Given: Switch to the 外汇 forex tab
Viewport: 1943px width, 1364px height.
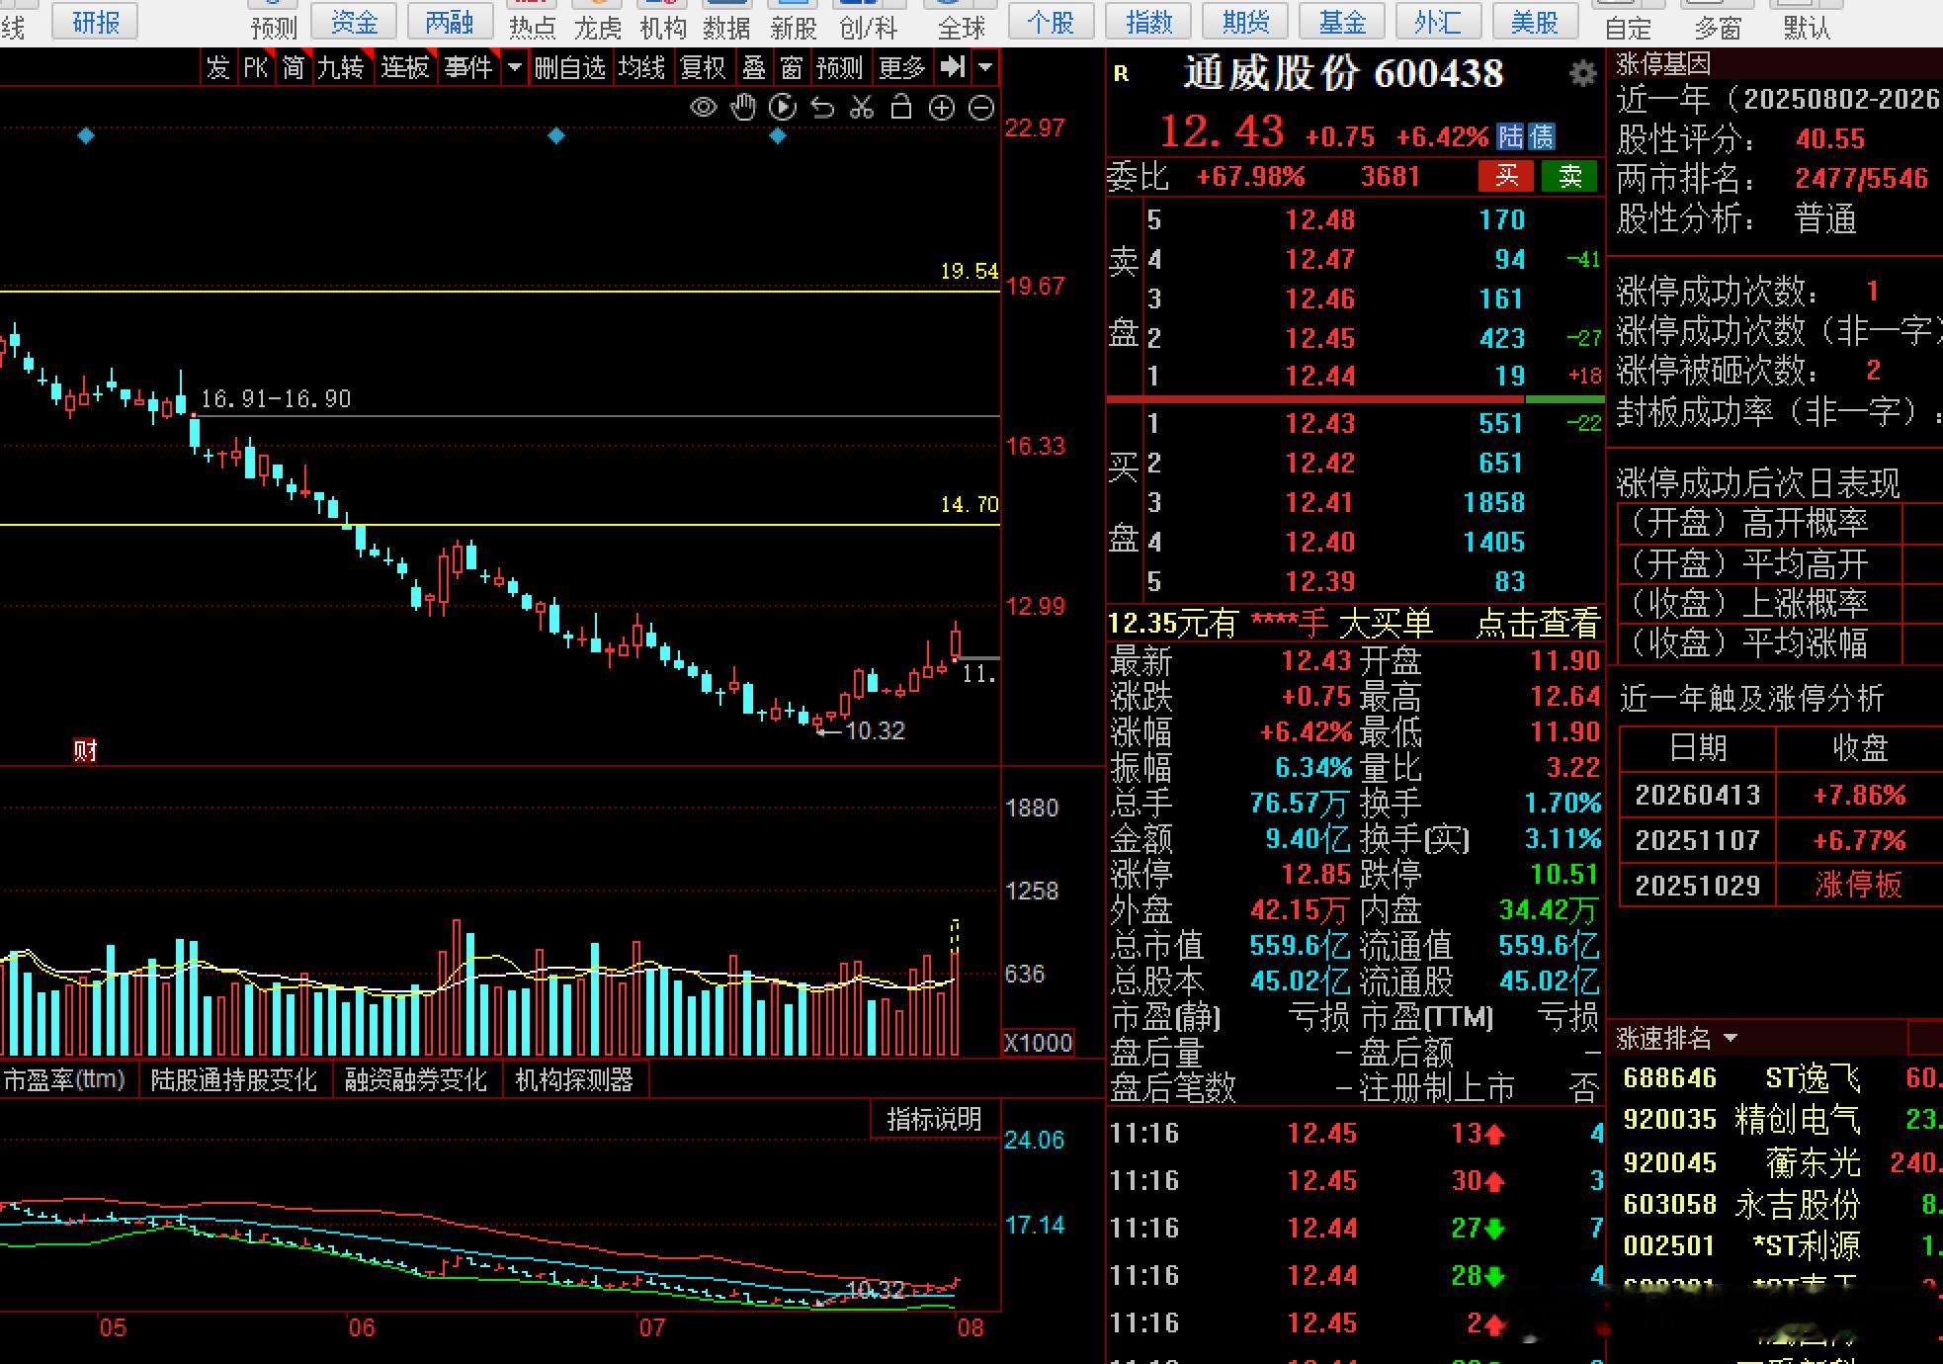Looking at the screenshot, I should (x=1438, y=21).
